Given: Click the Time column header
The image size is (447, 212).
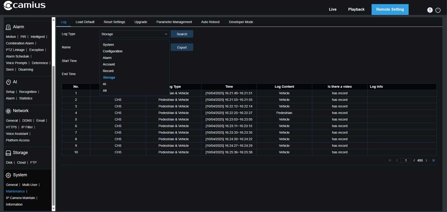Looking at the screenshot, I should point(229,86).
